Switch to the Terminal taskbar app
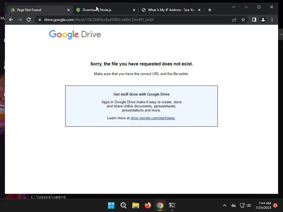Screen dimensions: 283x212 point(172,205)
